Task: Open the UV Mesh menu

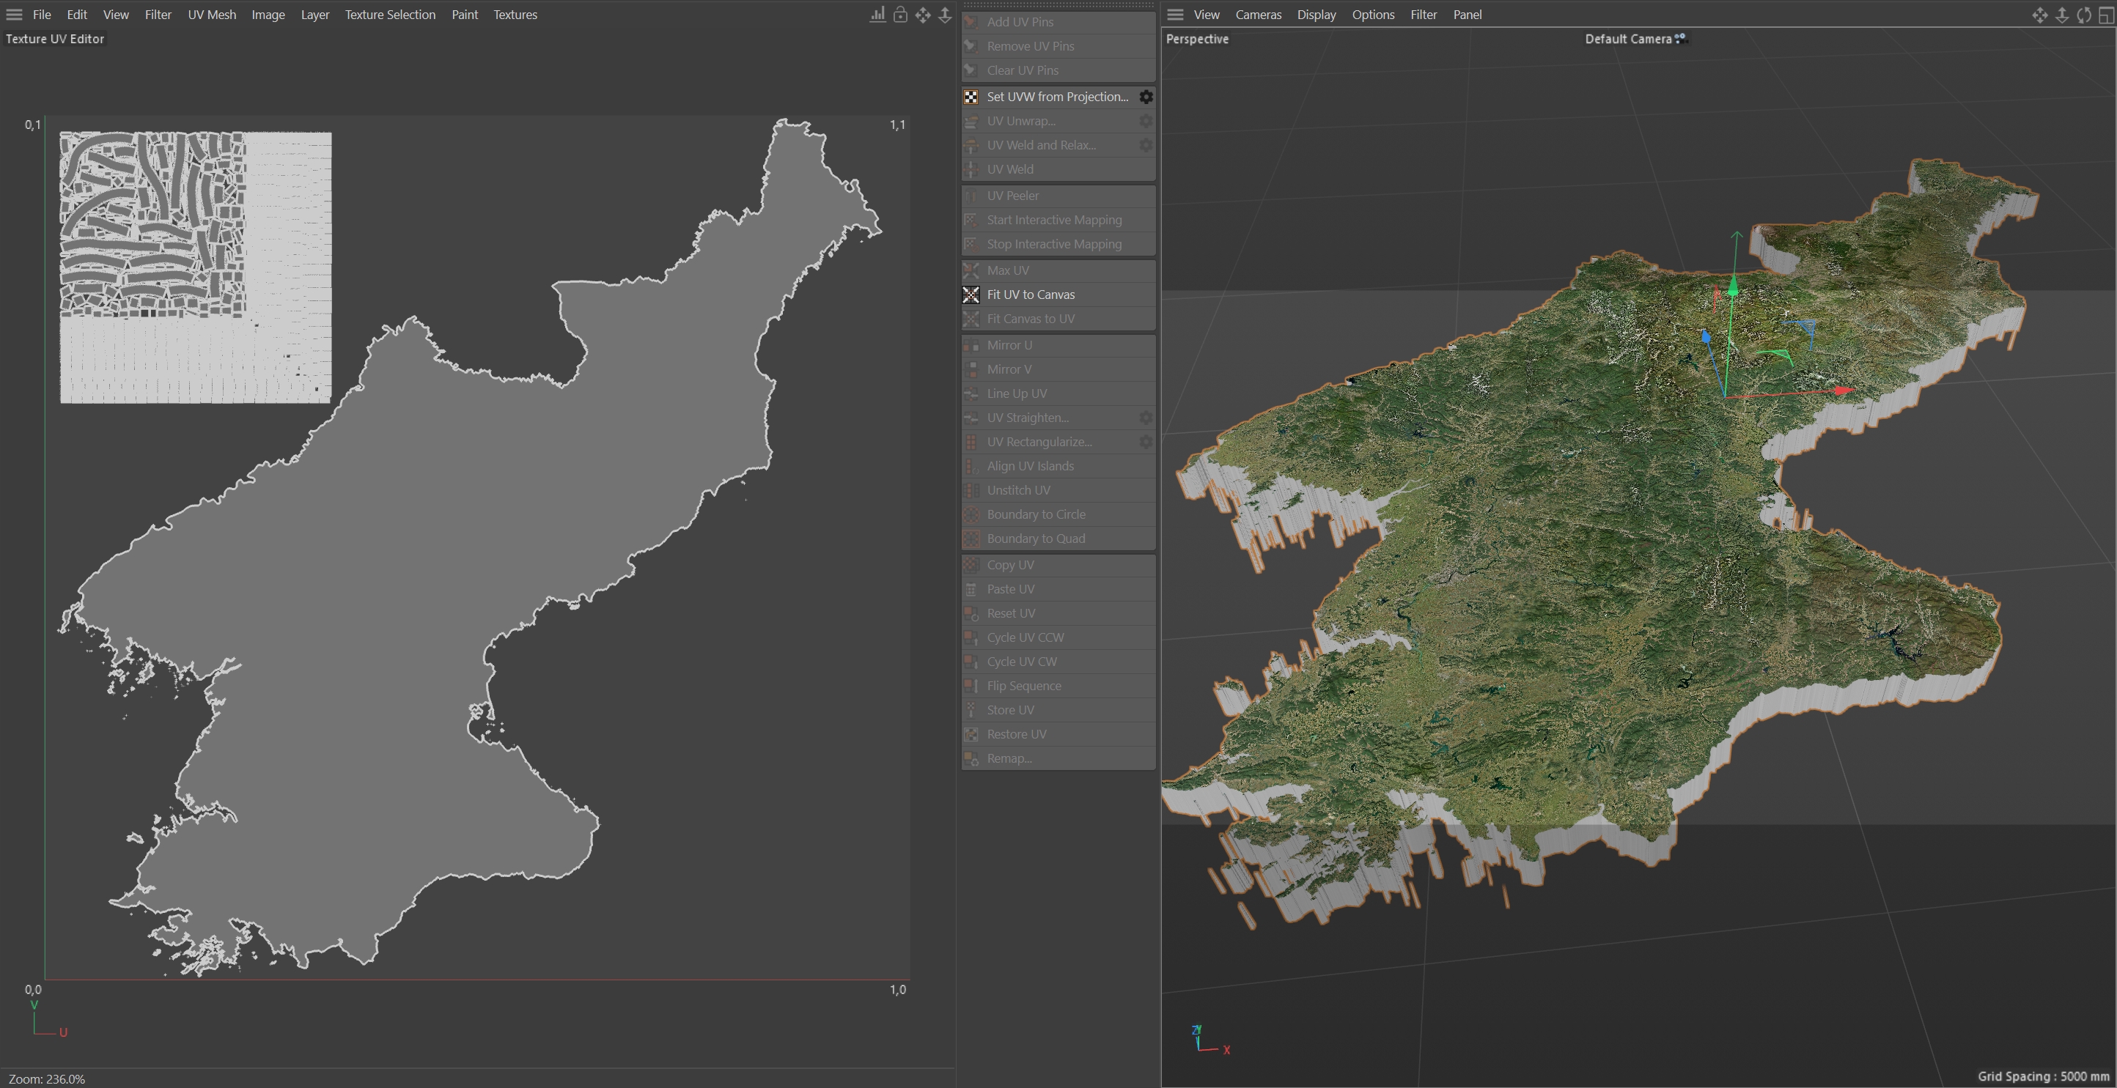Action: point(211,15)
